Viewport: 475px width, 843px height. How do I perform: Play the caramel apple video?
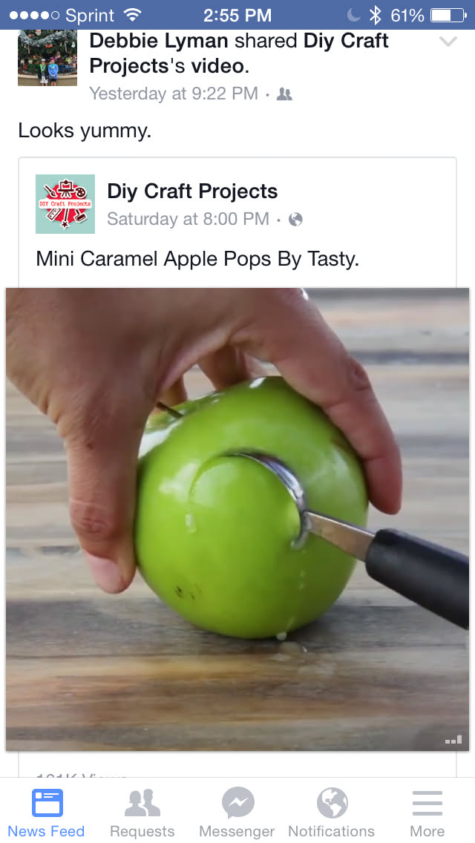[x=237, y=519]
